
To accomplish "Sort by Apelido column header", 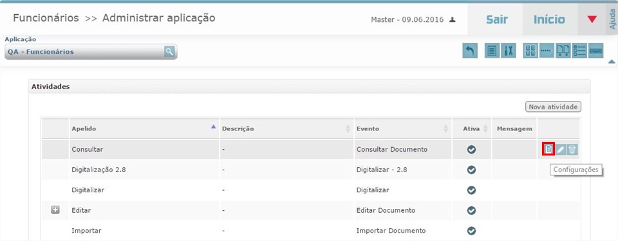I will tap(144, 129).
